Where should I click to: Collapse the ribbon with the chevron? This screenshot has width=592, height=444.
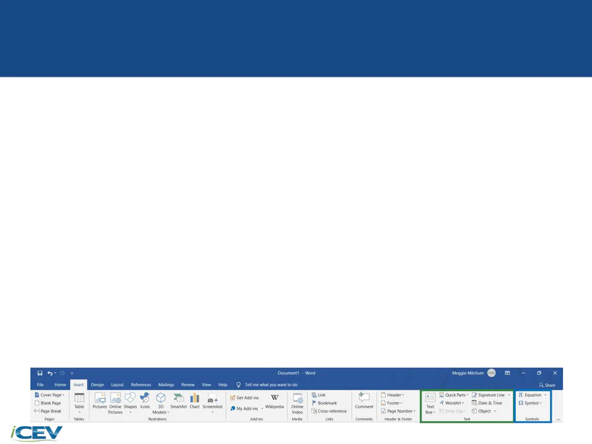pyautogui.click(x=558, y=419)
